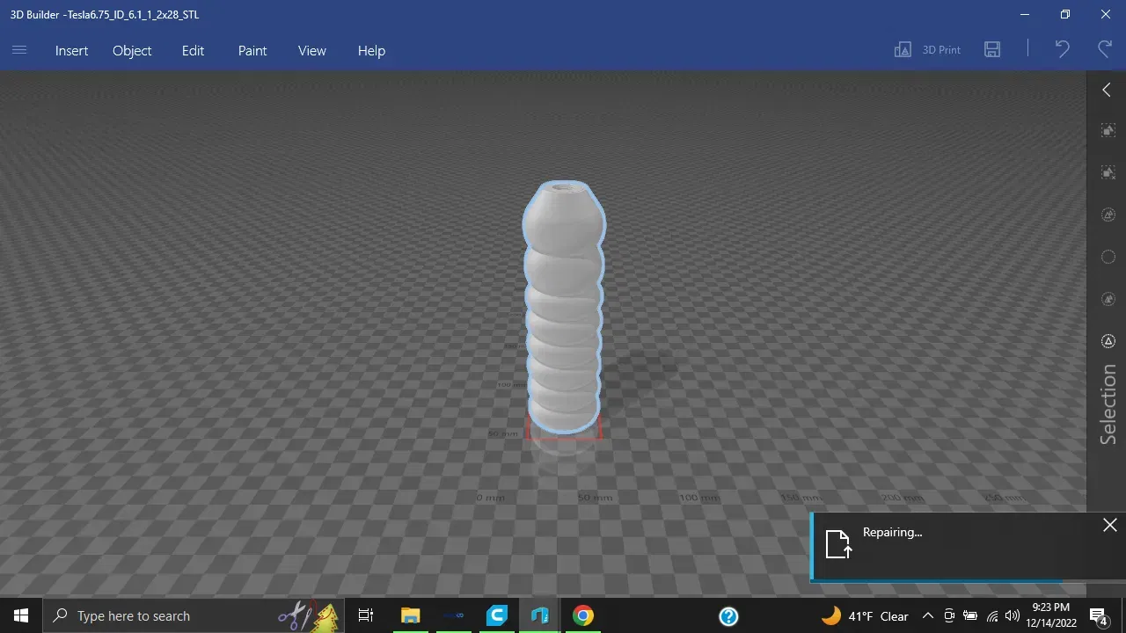Click the highlighted triangle-in-circle selection icon
The width and height of the screenshot is (1126, 633).
[1108, 341]
